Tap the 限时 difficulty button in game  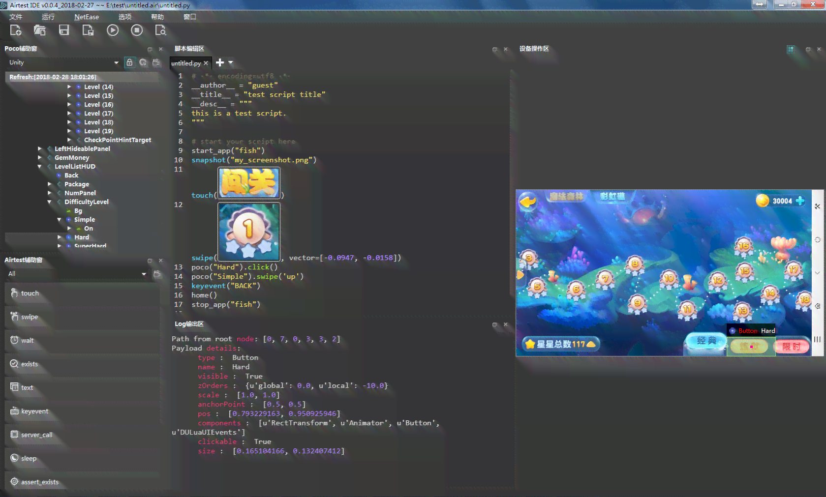pyautogui.click(x=791, y=347)
